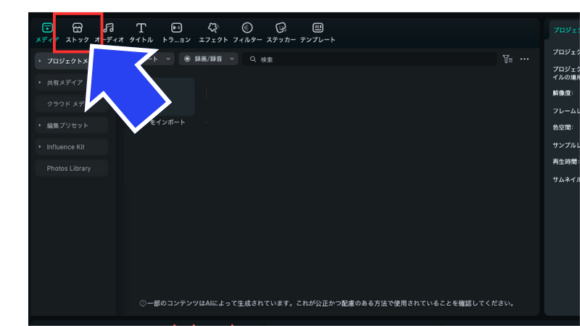Open the テンプレート (Templates) tab
Viewport: 580px width, 326px height.
(318, 33)
